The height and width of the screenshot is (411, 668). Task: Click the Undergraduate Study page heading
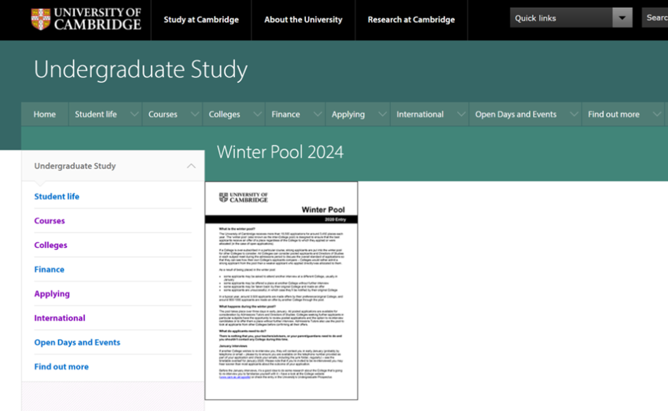coord(141,70)
